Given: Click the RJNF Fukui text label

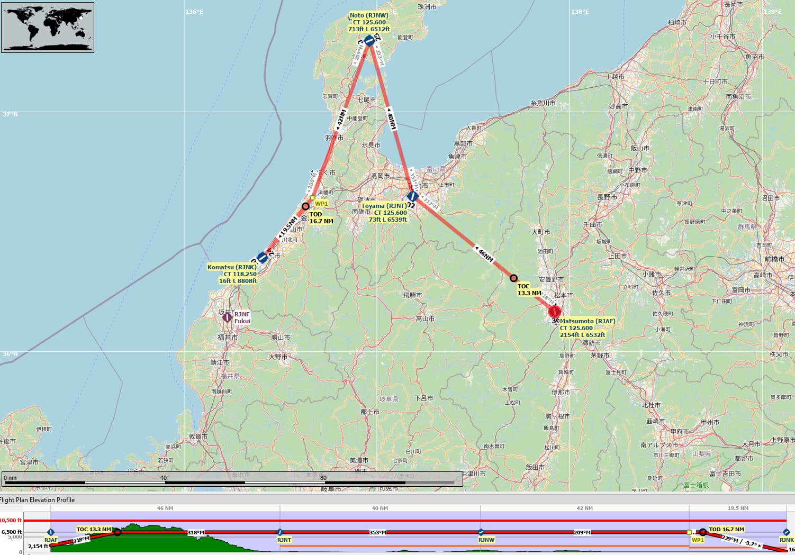Looking at the screenshot, I should click(x=242, y=317).
